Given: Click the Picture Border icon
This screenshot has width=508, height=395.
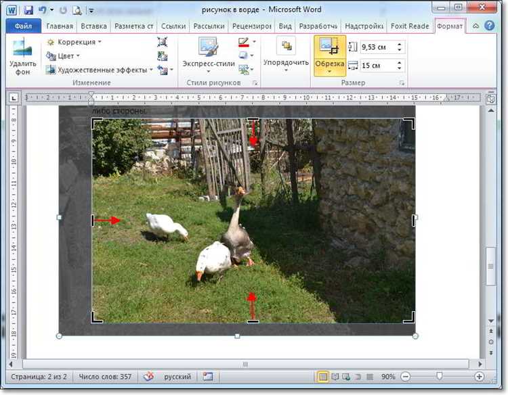Looking at the screenshot, I should [243, 42].
